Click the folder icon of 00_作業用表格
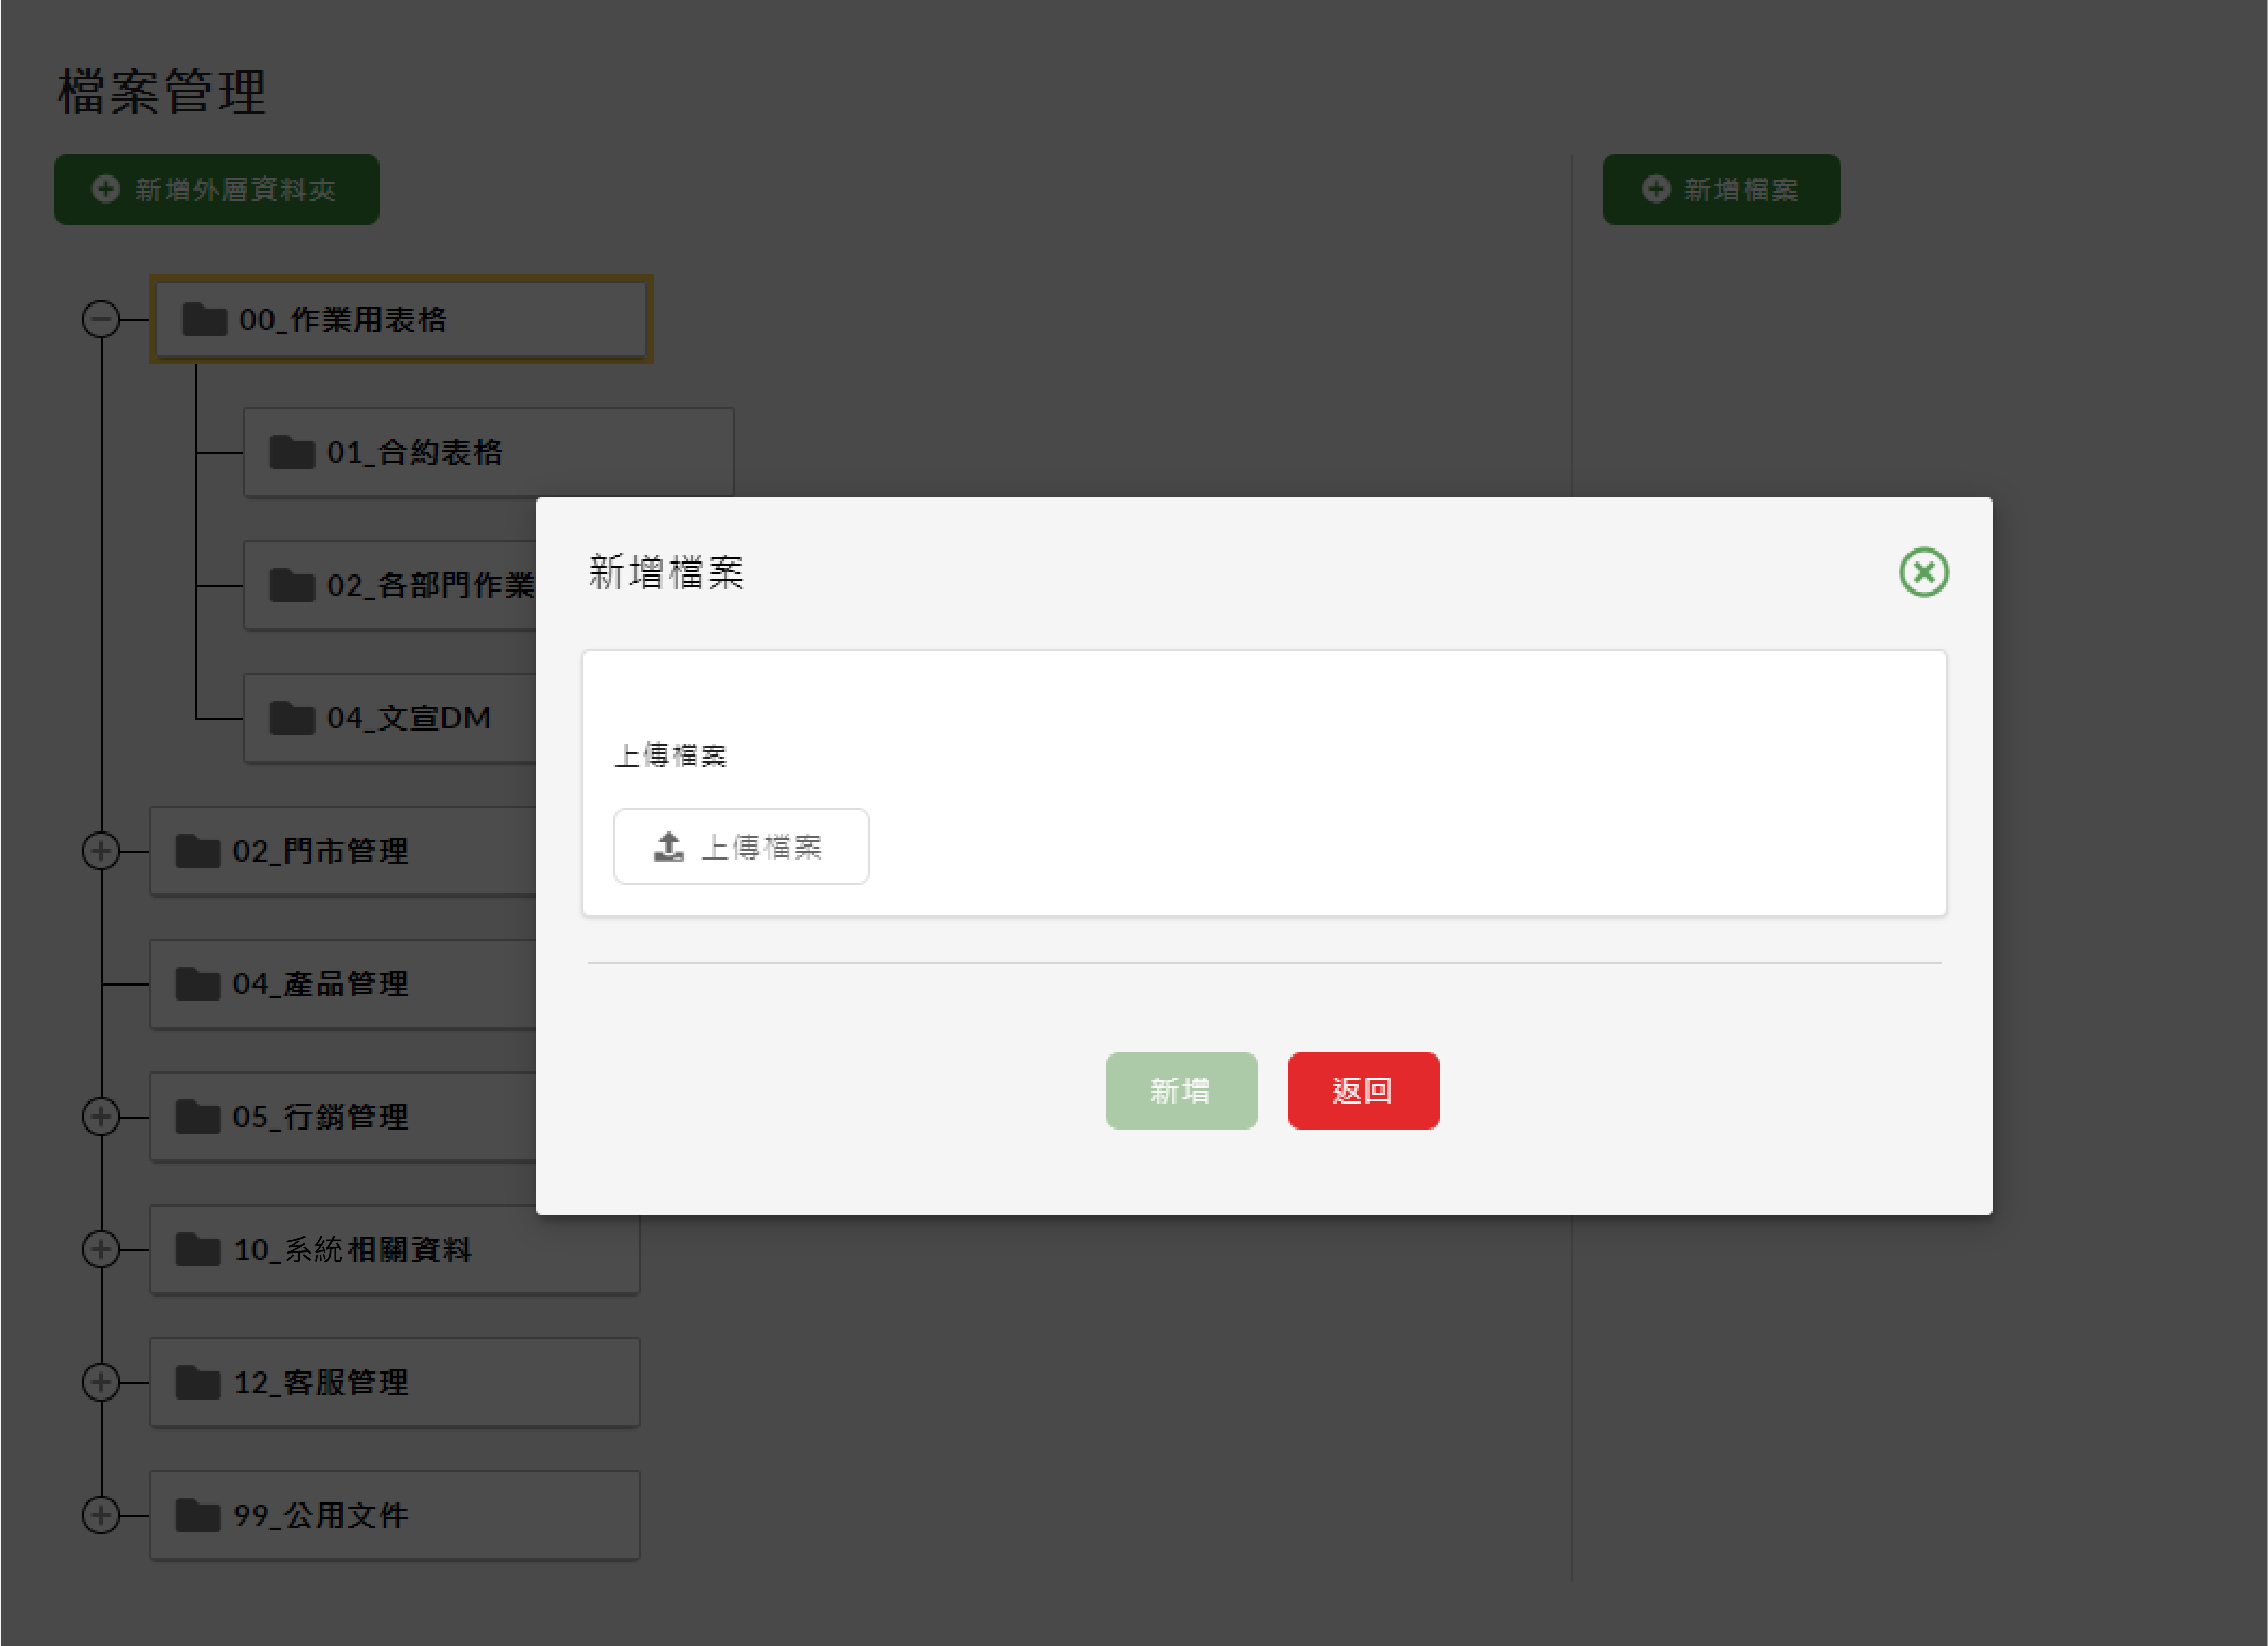 (204, 319)
